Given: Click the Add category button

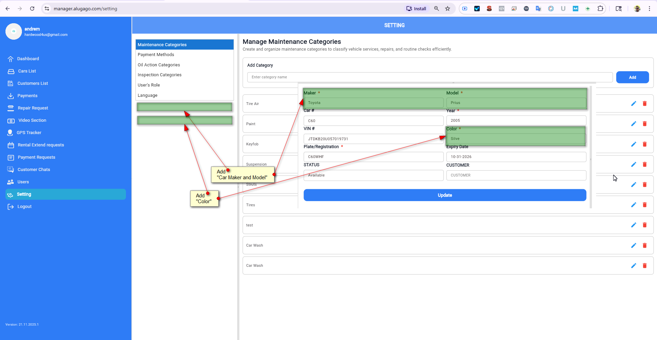Looking at the screenshot, I should click(x=632, y=77).
